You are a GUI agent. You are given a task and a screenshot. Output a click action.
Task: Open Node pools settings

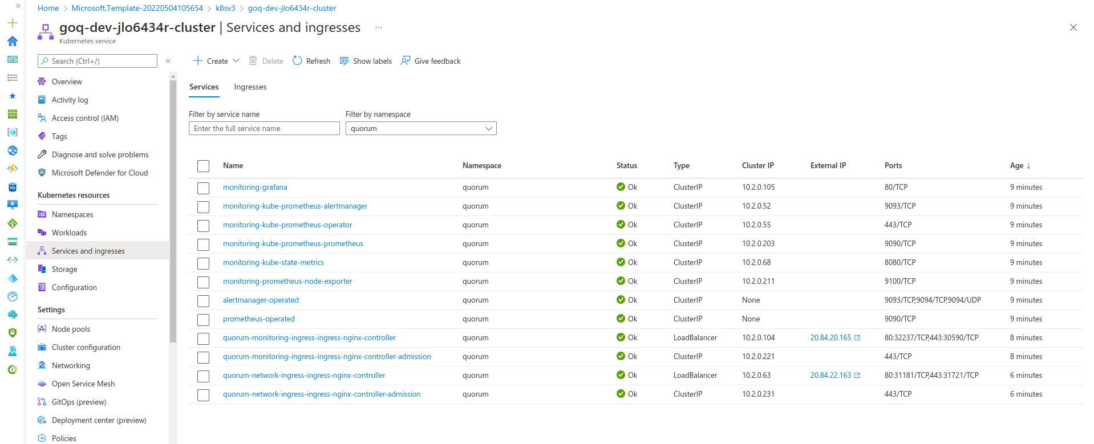click(71, 329)
